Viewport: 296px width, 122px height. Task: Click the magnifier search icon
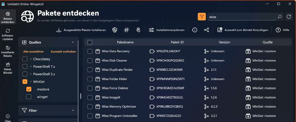279,17
